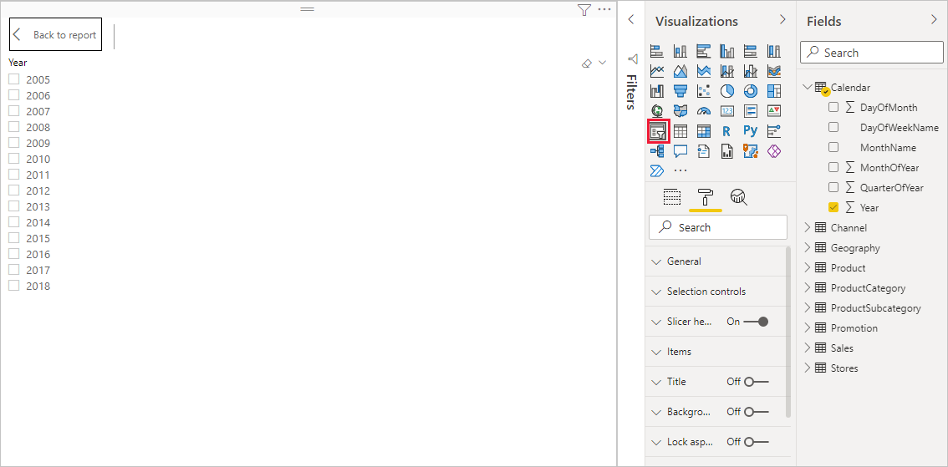
Task: Check the 2008 year box
Action: [x=14, y=127]
